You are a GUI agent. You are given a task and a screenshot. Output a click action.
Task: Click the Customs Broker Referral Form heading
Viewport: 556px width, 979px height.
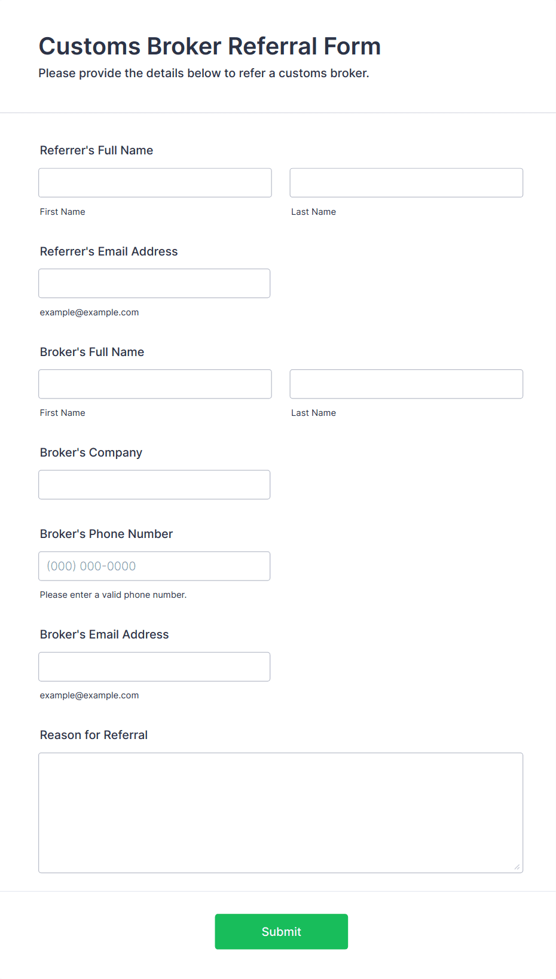[210, 46]
